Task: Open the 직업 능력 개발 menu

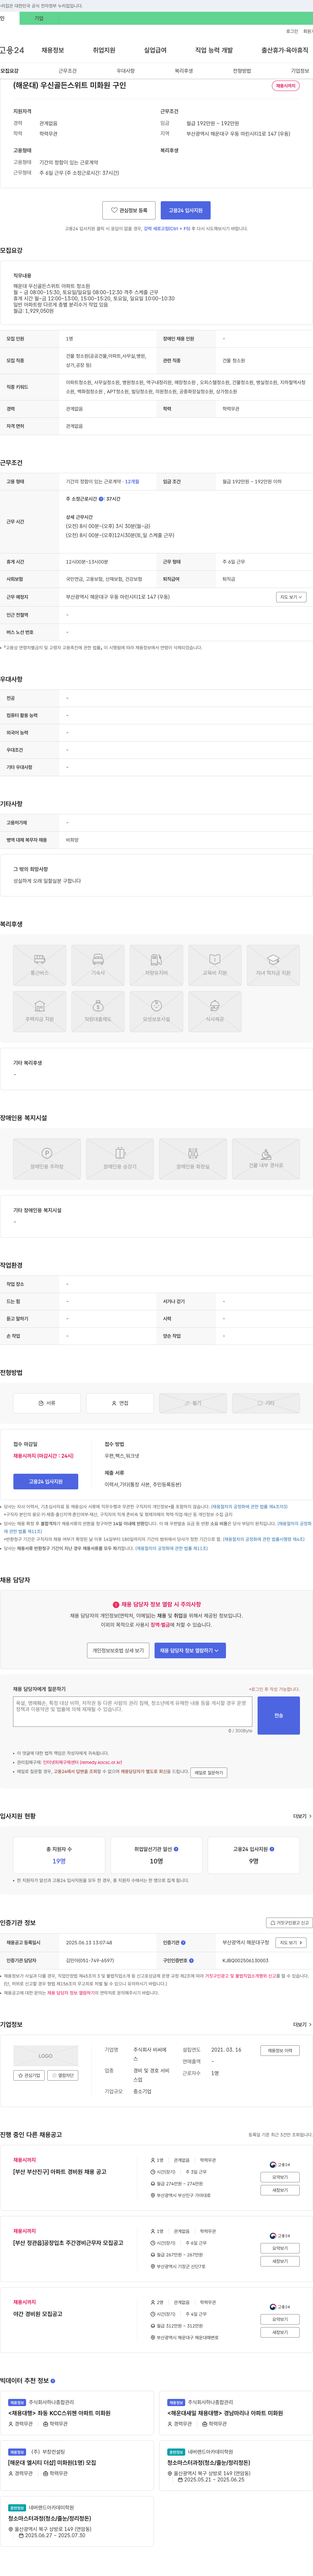Action: [214, 50]
